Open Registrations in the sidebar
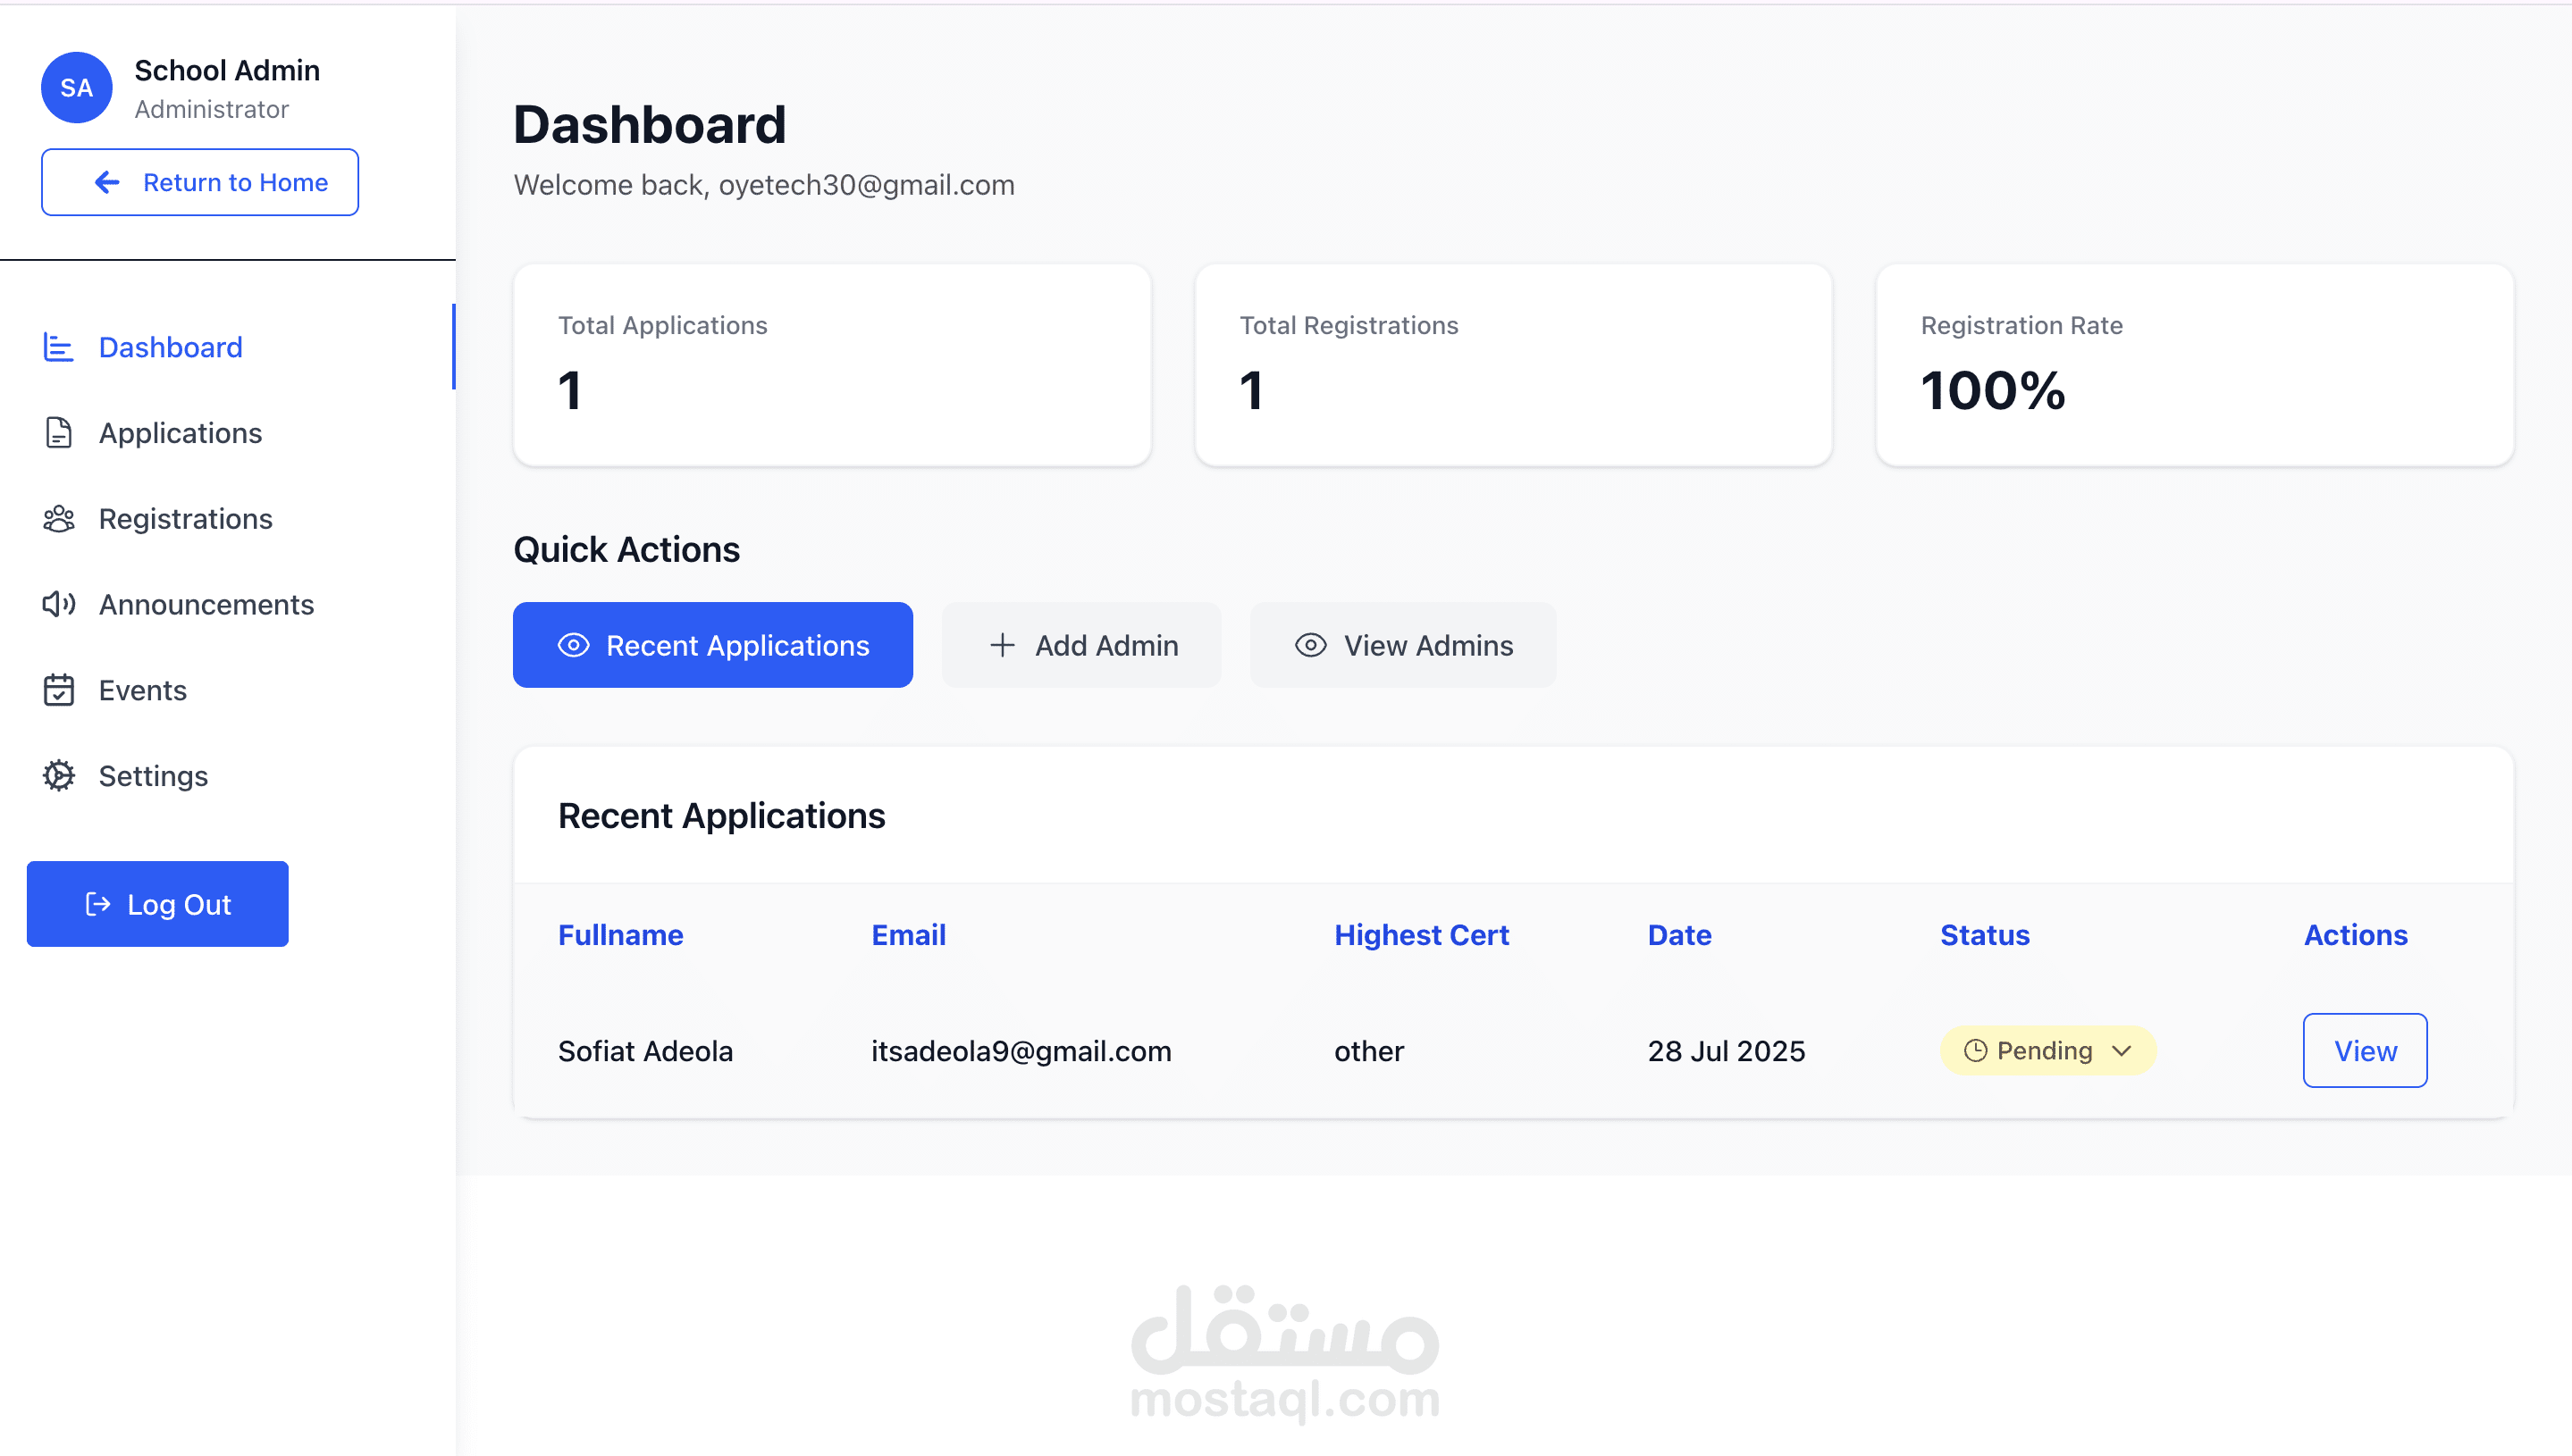The height and width of the screenshot is (1456, 2572). 228,519
